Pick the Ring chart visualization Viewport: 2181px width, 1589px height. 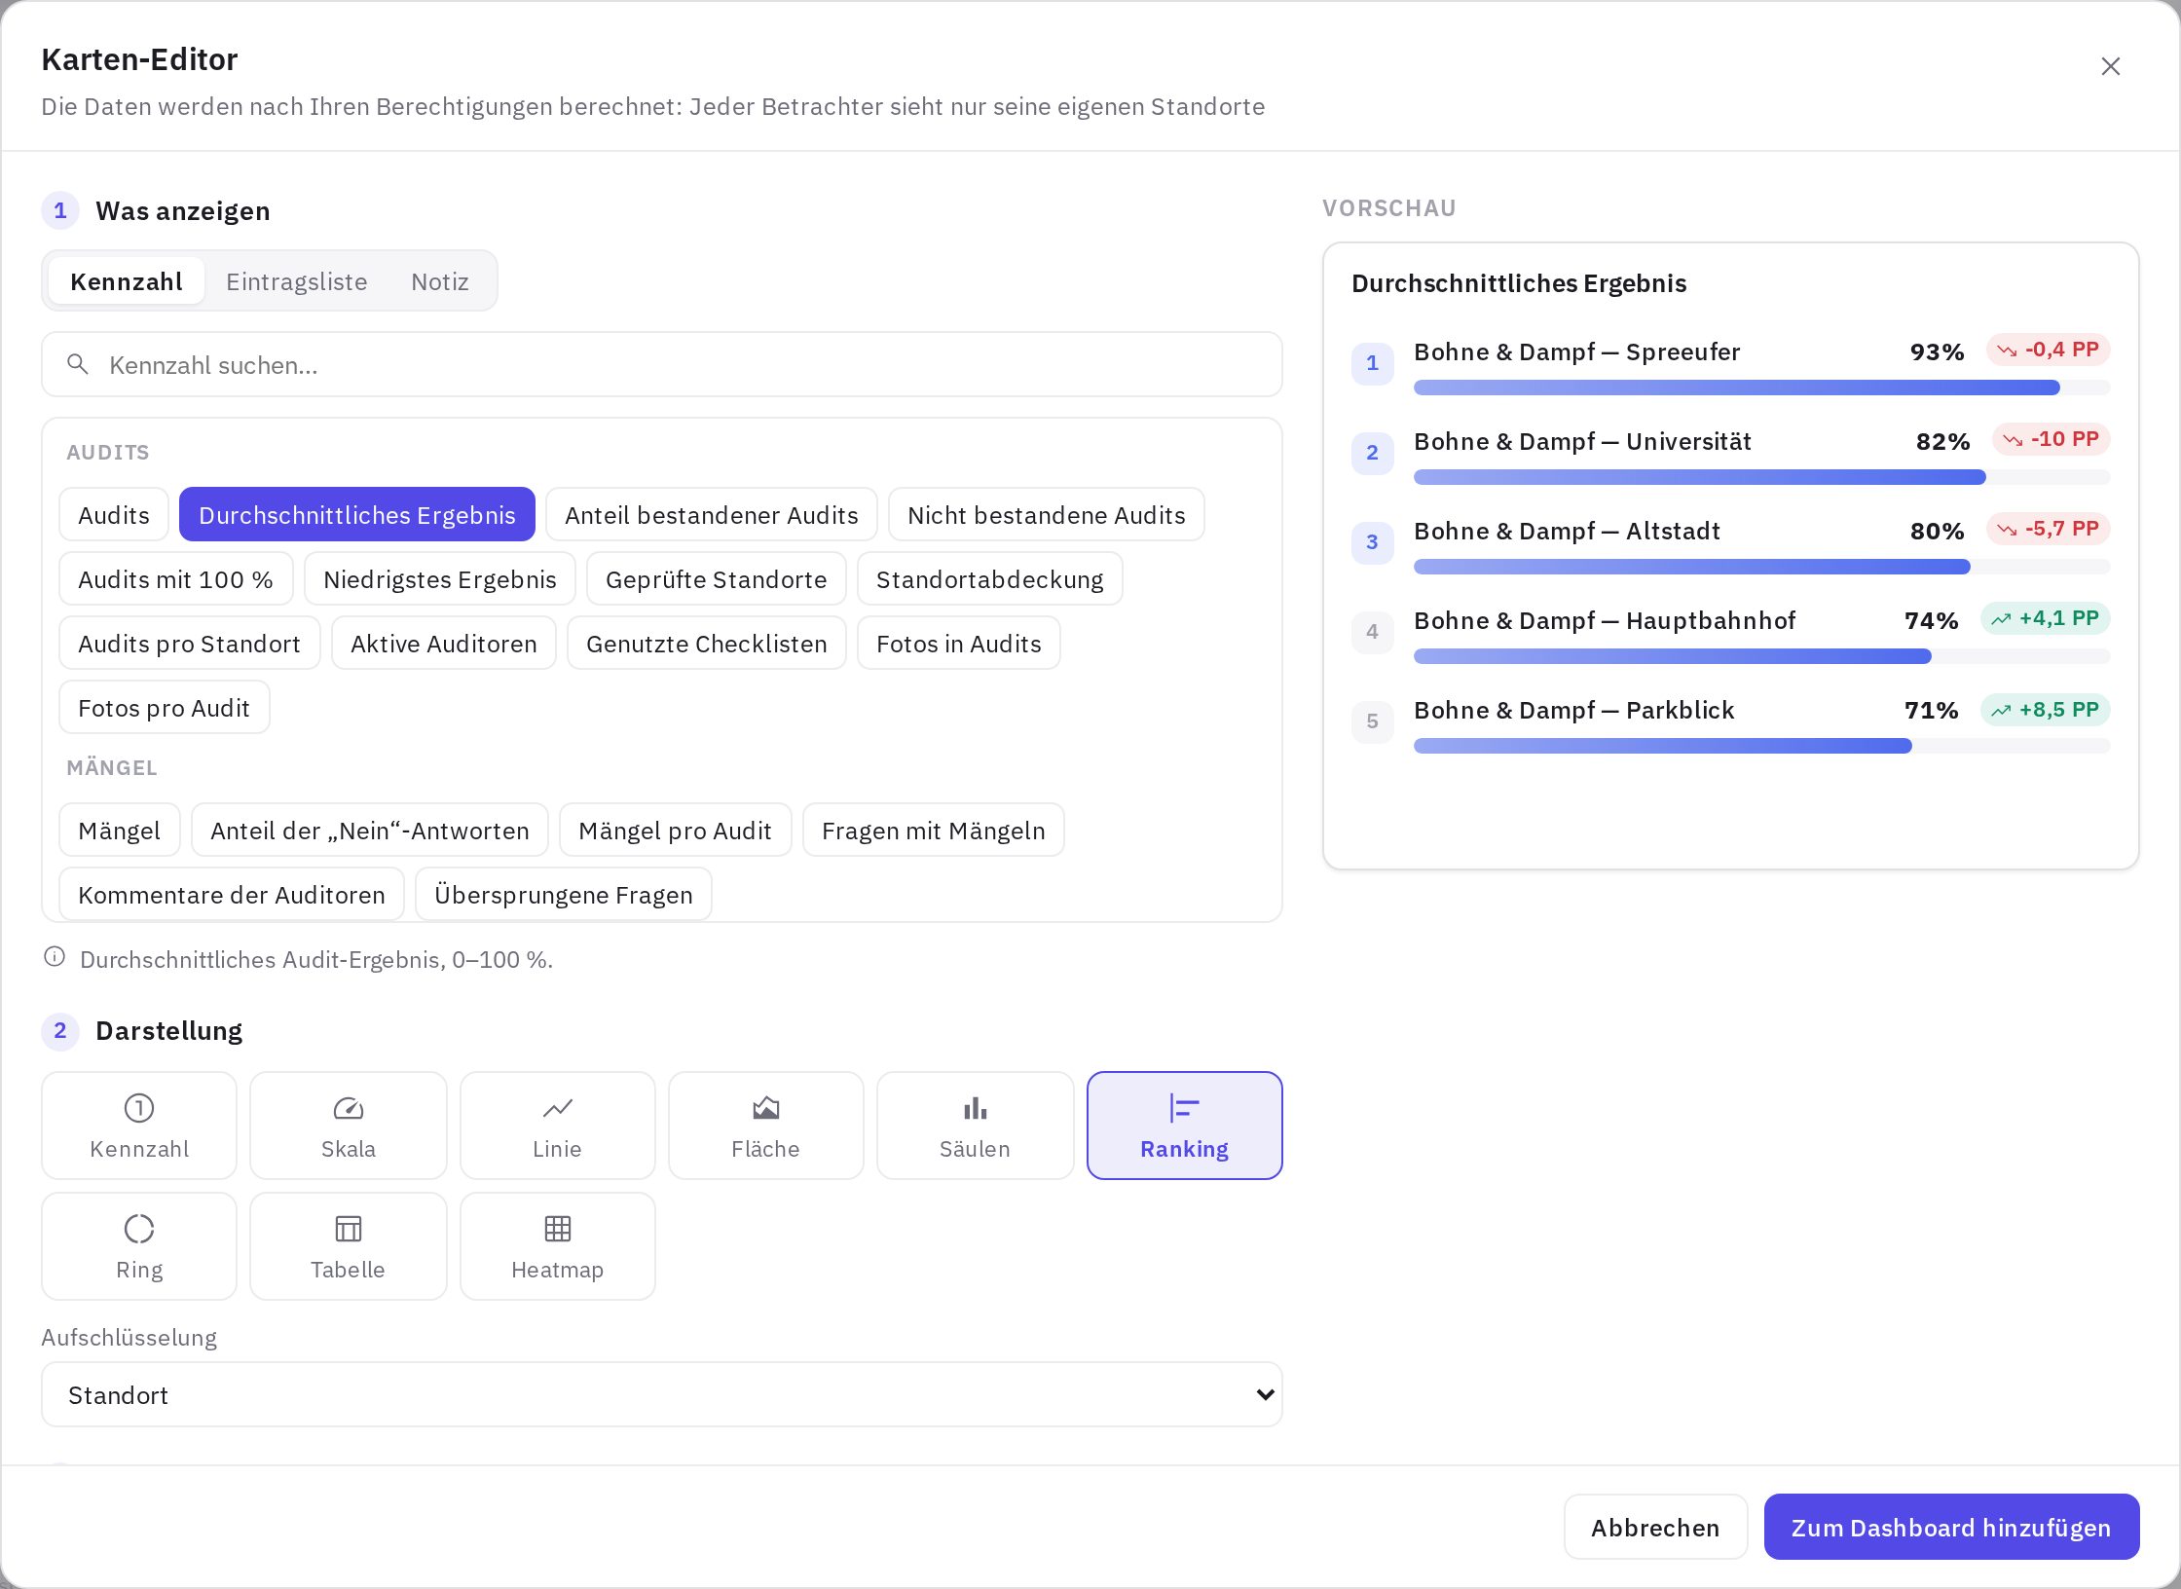pyautogui.click(x=139, y=1246)
